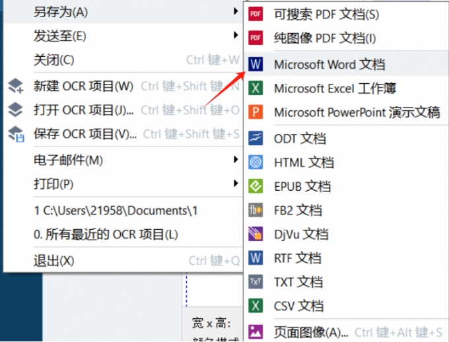Save as ODT 文档
The image size is (449, 342).
[x=346, y=139]
